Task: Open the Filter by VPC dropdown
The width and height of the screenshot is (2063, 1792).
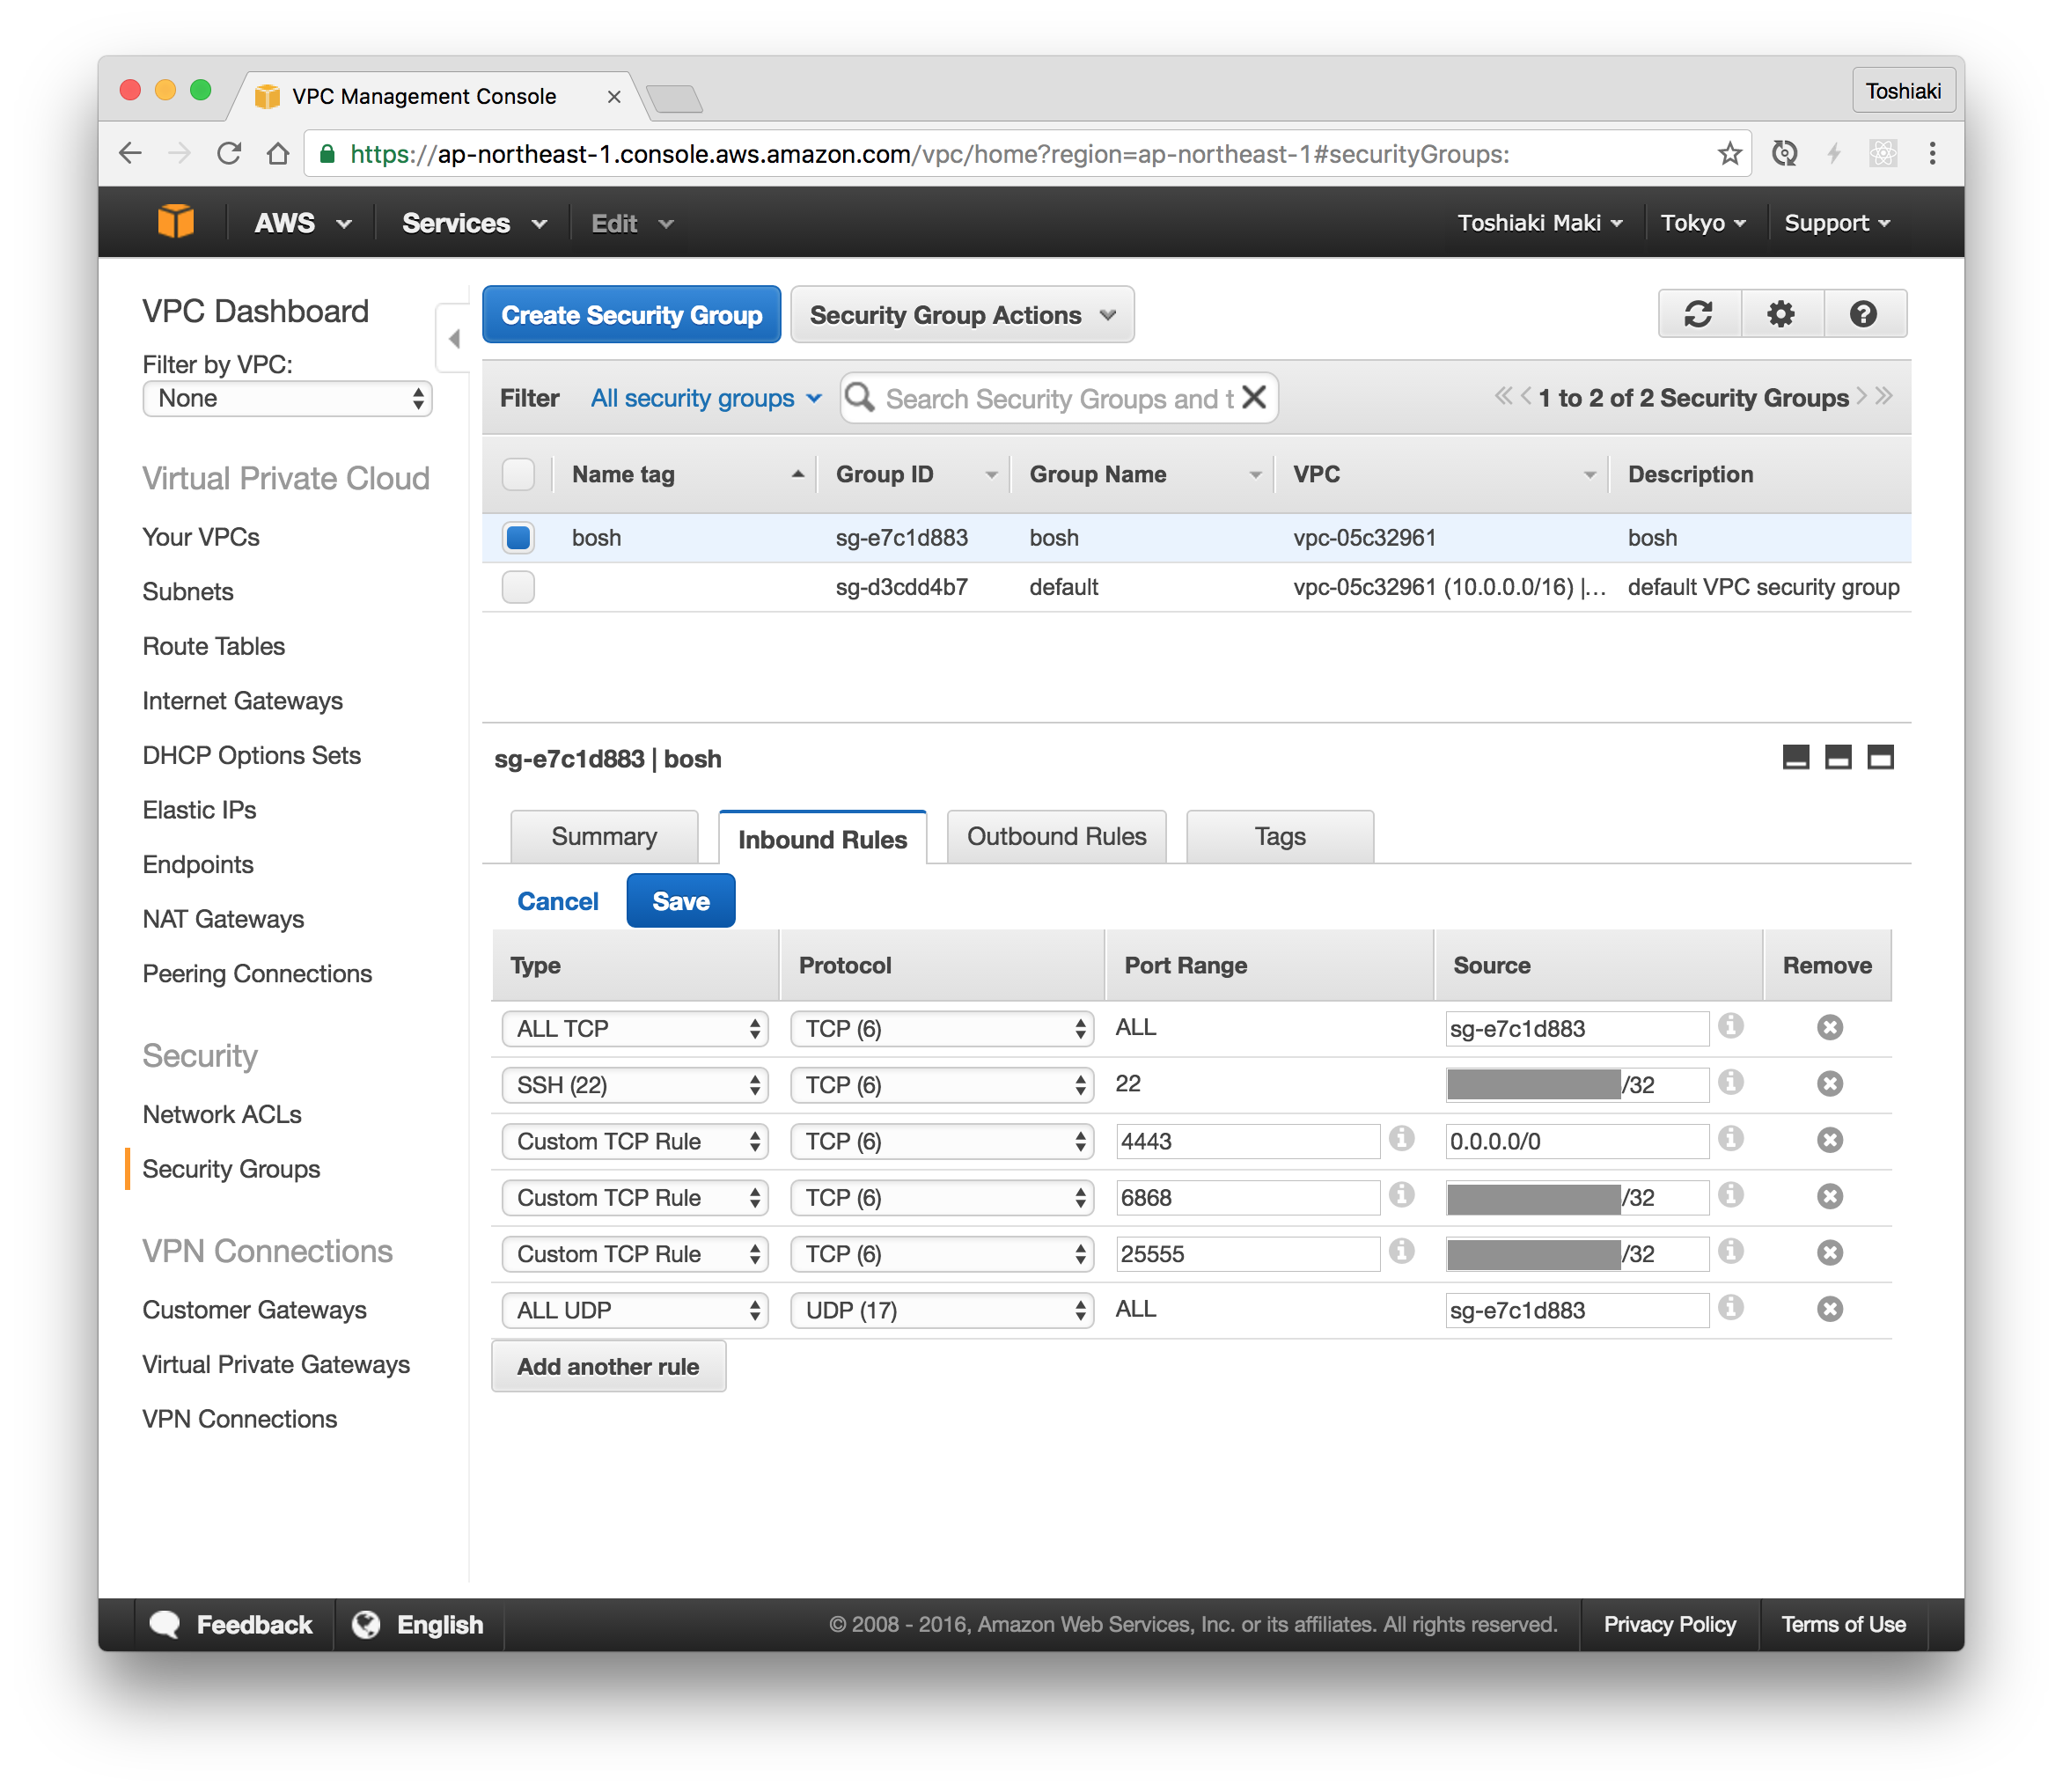Action: pos(287,398)
